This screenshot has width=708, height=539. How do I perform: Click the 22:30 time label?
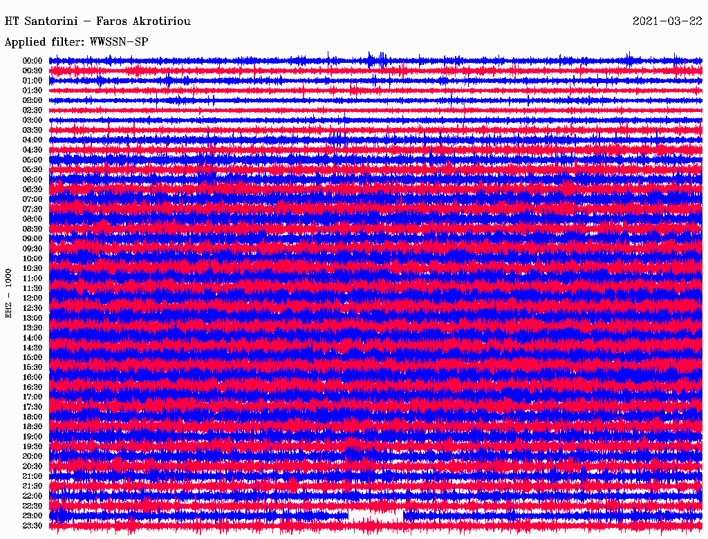32,507
